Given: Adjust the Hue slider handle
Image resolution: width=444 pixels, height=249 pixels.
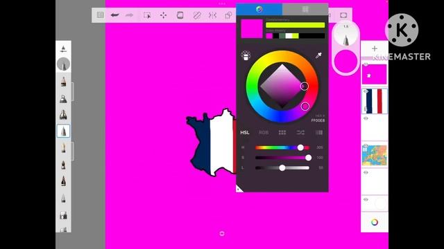Looking at the screenshot, I should [300, 147].
